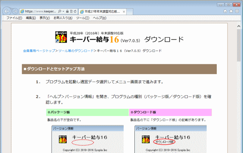The image size is (243, 153).
Task: Close the browser window
Action: point(237,5)
